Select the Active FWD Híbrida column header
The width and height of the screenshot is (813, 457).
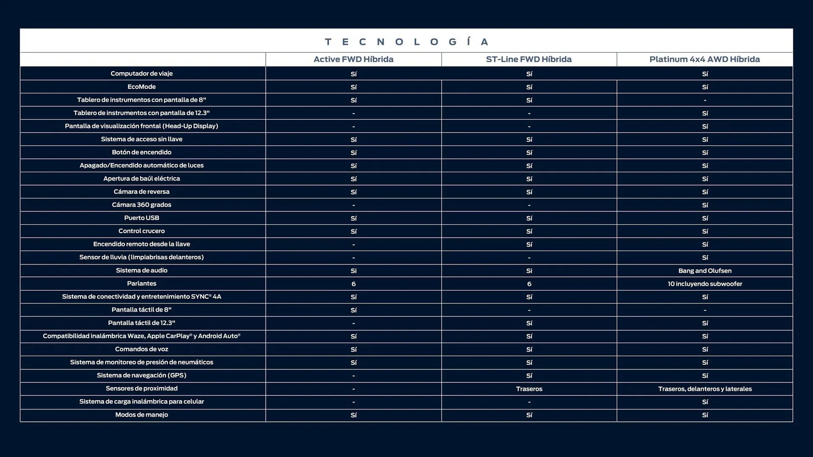pyautogui.click(x=353, y=59)
